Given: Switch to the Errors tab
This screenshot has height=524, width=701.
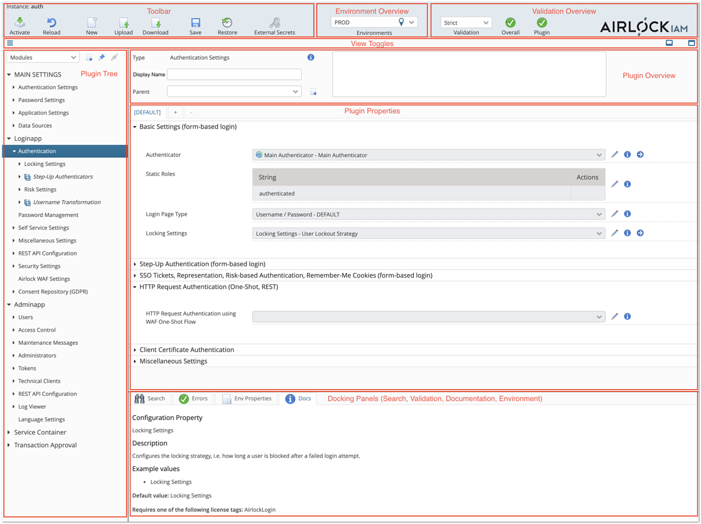Looking at the screenshot, I should 193,398.
